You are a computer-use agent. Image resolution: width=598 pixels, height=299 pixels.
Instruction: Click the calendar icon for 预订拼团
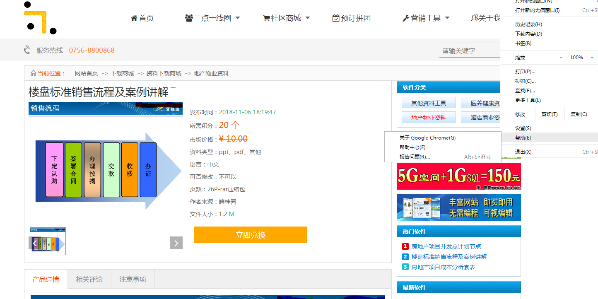pos(336,18)
